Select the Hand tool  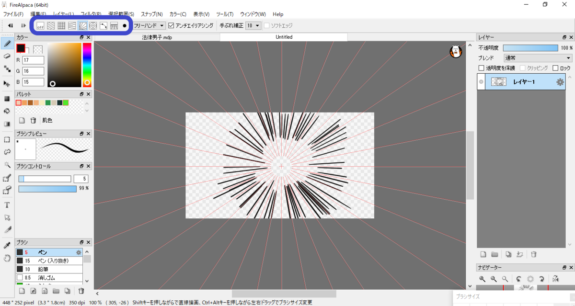tap(7, 258)
